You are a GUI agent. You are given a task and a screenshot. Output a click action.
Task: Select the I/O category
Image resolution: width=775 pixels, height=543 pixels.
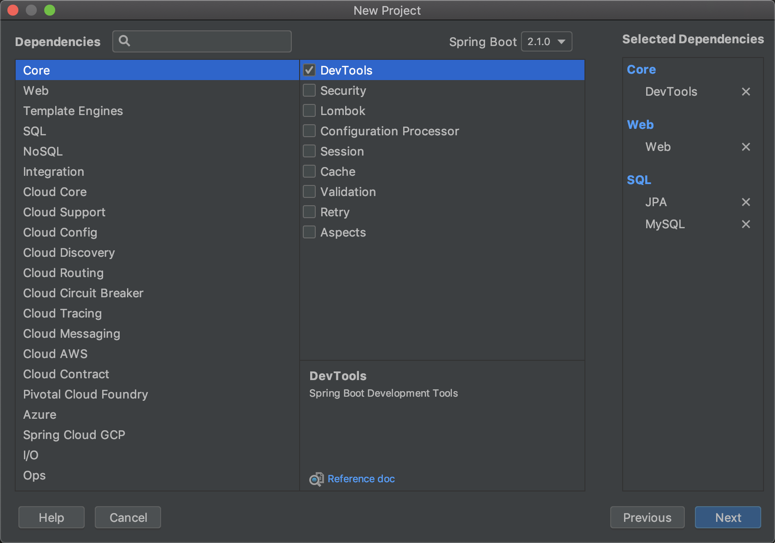pyautogui.click(x=157, y=455)
